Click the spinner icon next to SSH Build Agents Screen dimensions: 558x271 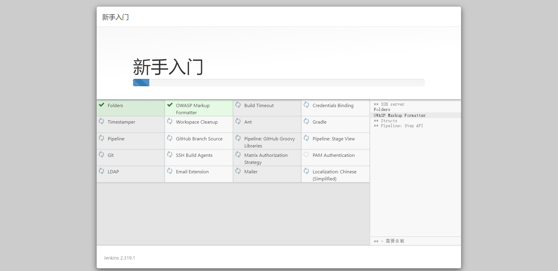tap(170, 154)
